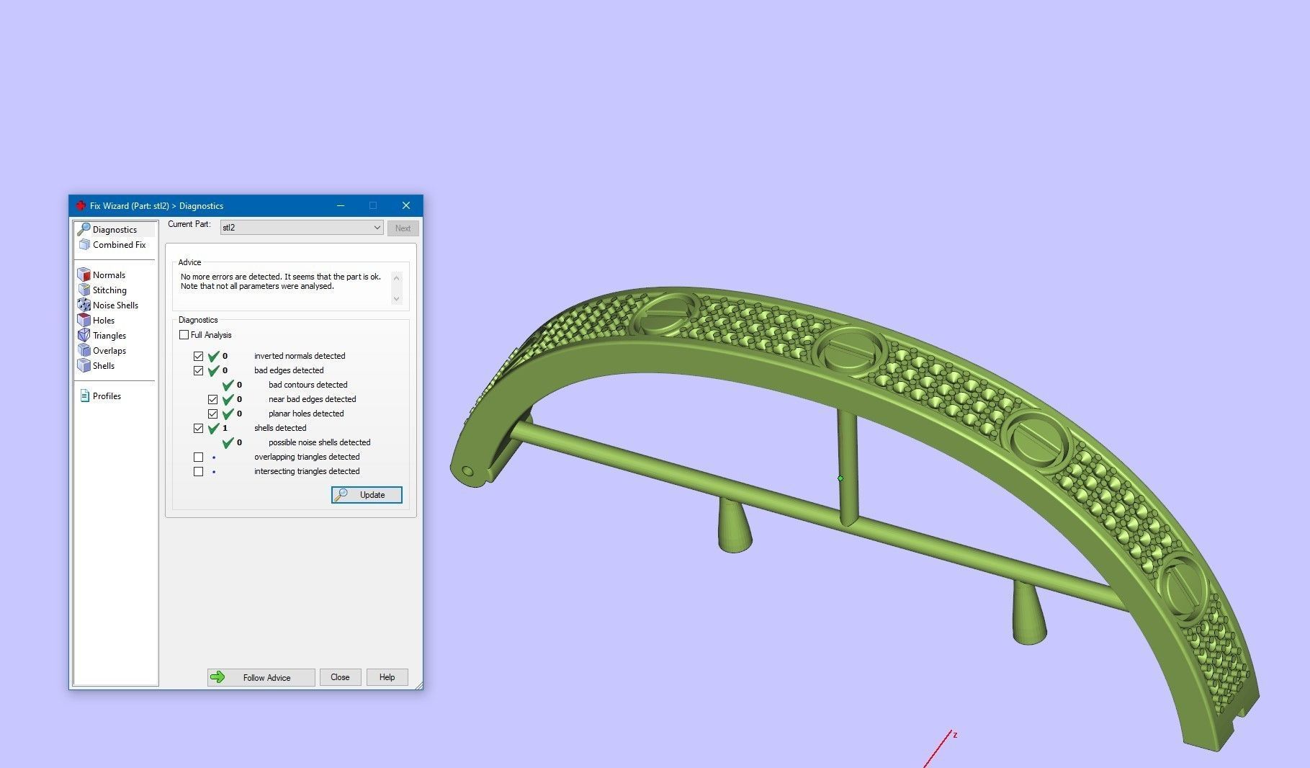Open the Noise Shells page icon
Viewport: 1310px width, 768px height.
point(84,305)
